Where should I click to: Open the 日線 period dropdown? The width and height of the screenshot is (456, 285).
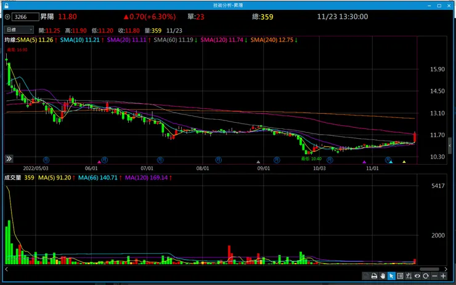pyautogui.click(x=19, y=29)
